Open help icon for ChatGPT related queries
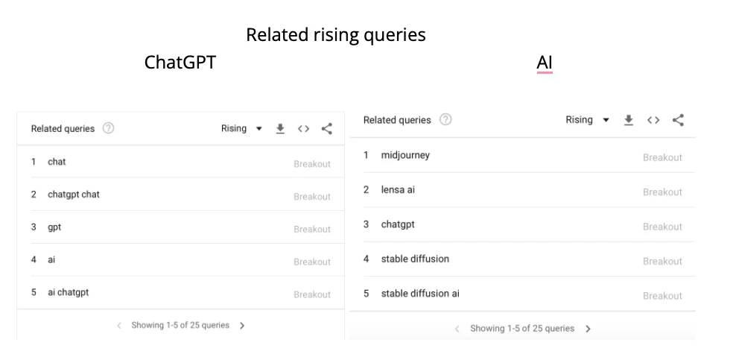Viewport: 739px width, 360px height. pyautogui.click(x=109, y=129)
